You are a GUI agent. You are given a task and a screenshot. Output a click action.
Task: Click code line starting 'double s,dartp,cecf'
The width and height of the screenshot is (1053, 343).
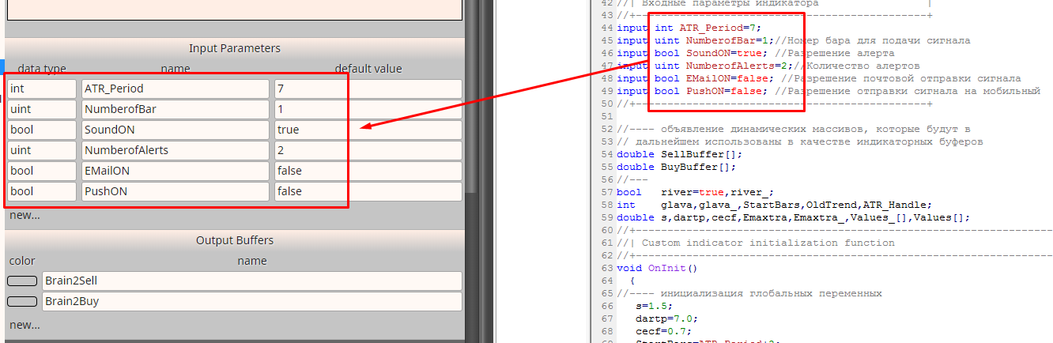[793, 217]
